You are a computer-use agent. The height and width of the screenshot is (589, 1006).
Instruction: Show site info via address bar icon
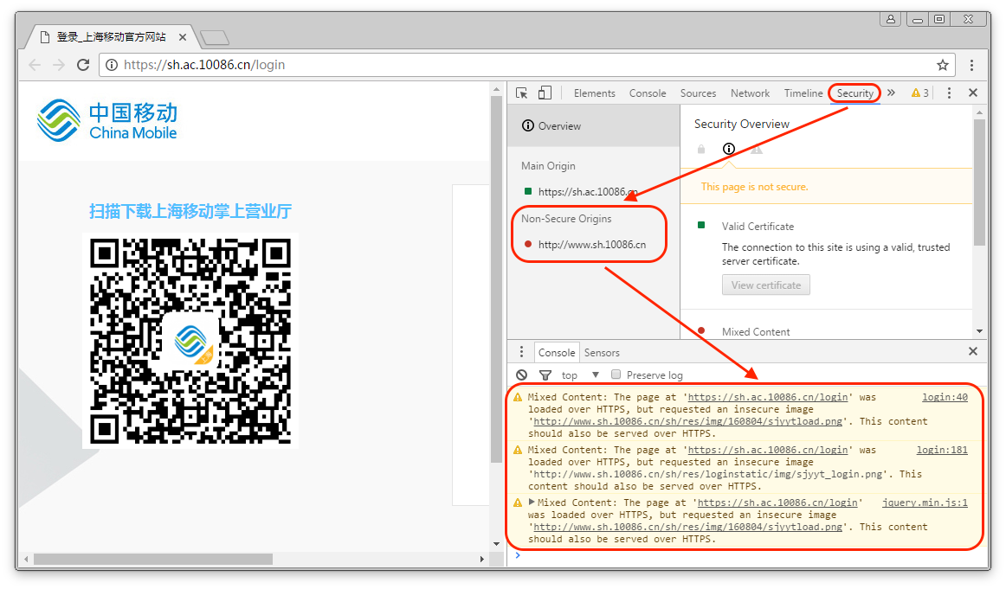point(112,65)
